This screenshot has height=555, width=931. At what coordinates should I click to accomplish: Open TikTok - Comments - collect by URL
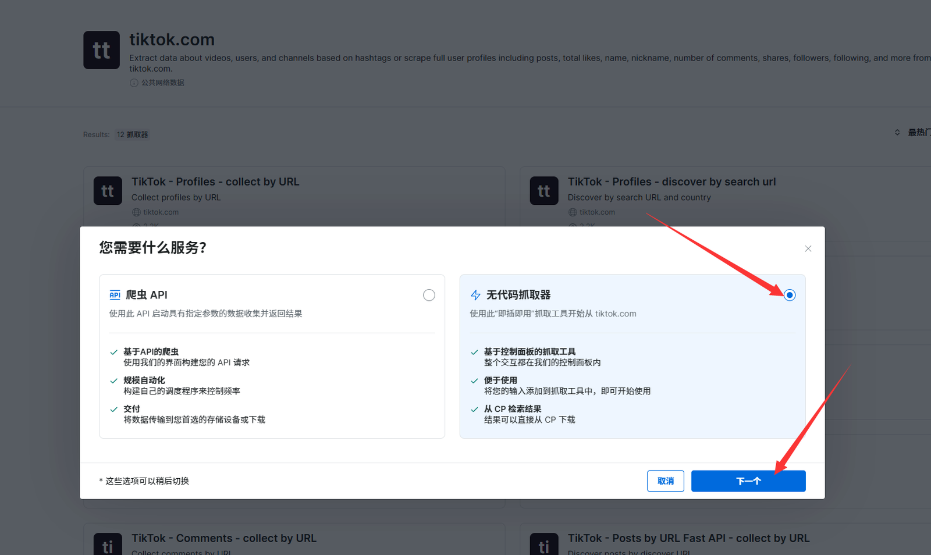pyautogui.click(x=224, y=538)
